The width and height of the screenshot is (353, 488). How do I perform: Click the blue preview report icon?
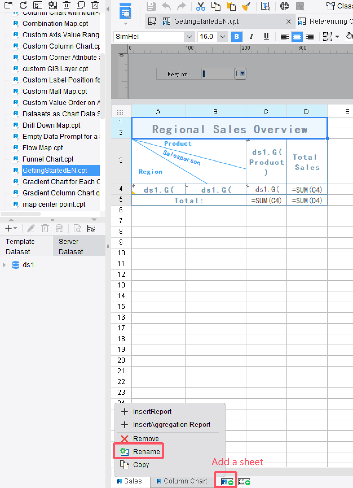(125, 12)
